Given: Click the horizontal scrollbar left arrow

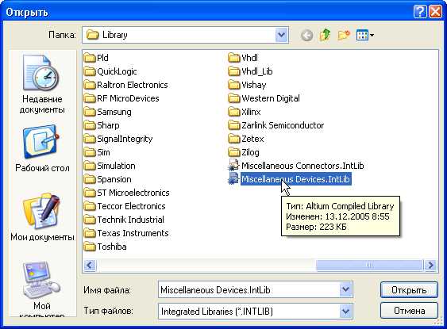Looking at the screenshot, I should 90,266.
